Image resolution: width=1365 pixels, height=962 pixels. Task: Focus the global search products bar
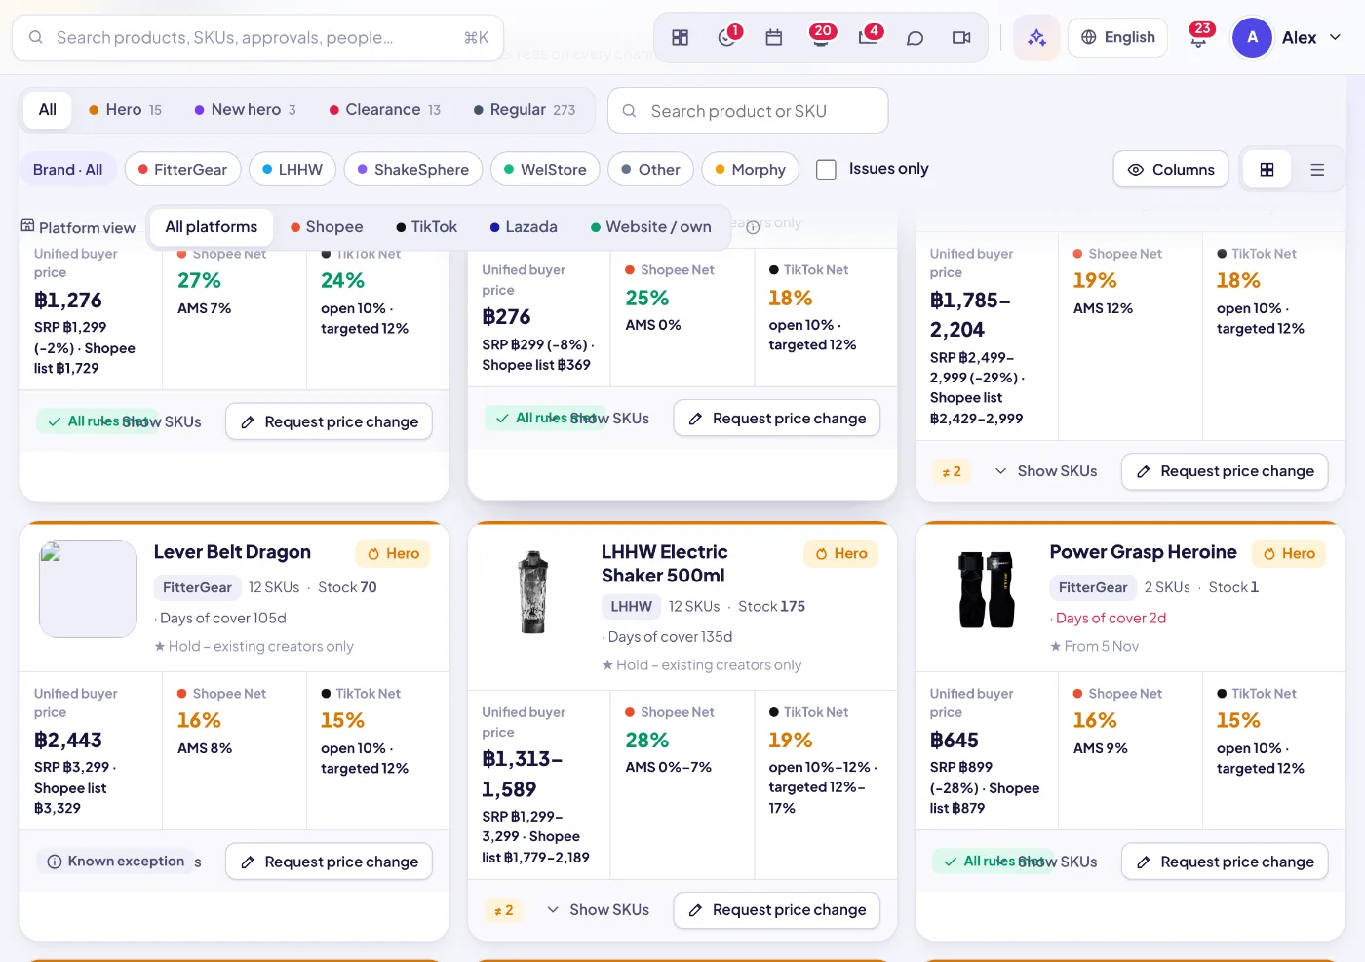(x=258, y=38)
